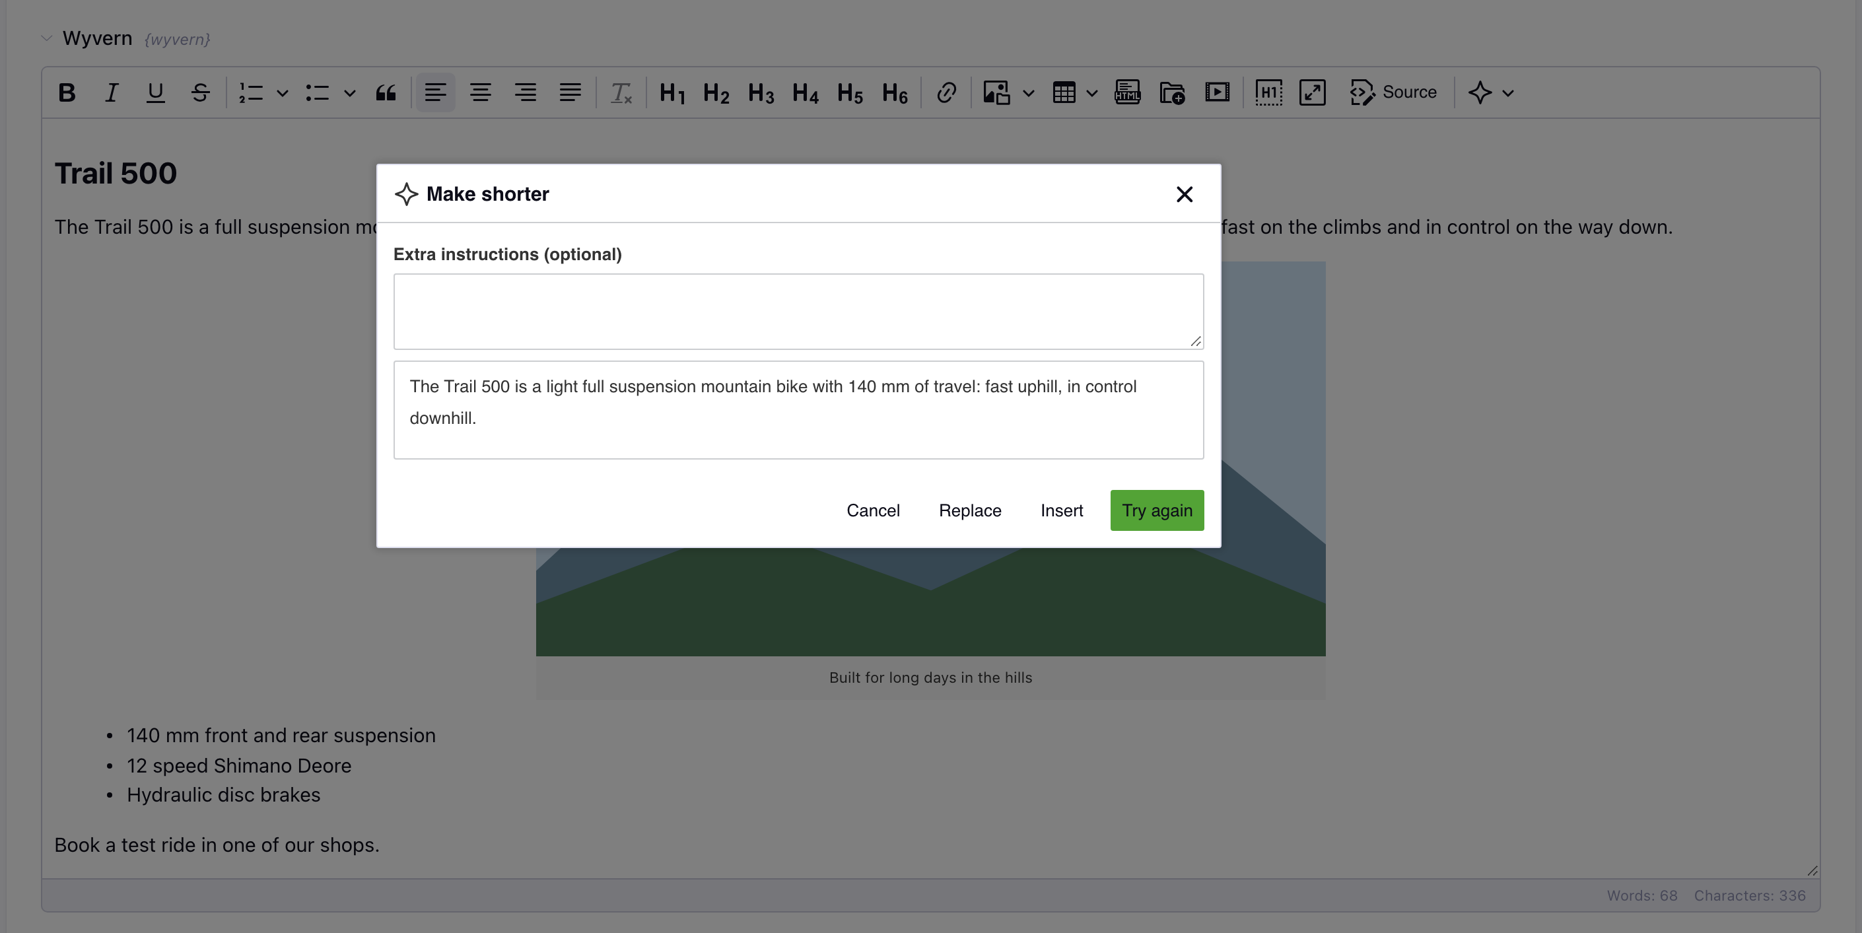
Task: Open numbered list style dropdown
Action: click(x=283, y=93)
